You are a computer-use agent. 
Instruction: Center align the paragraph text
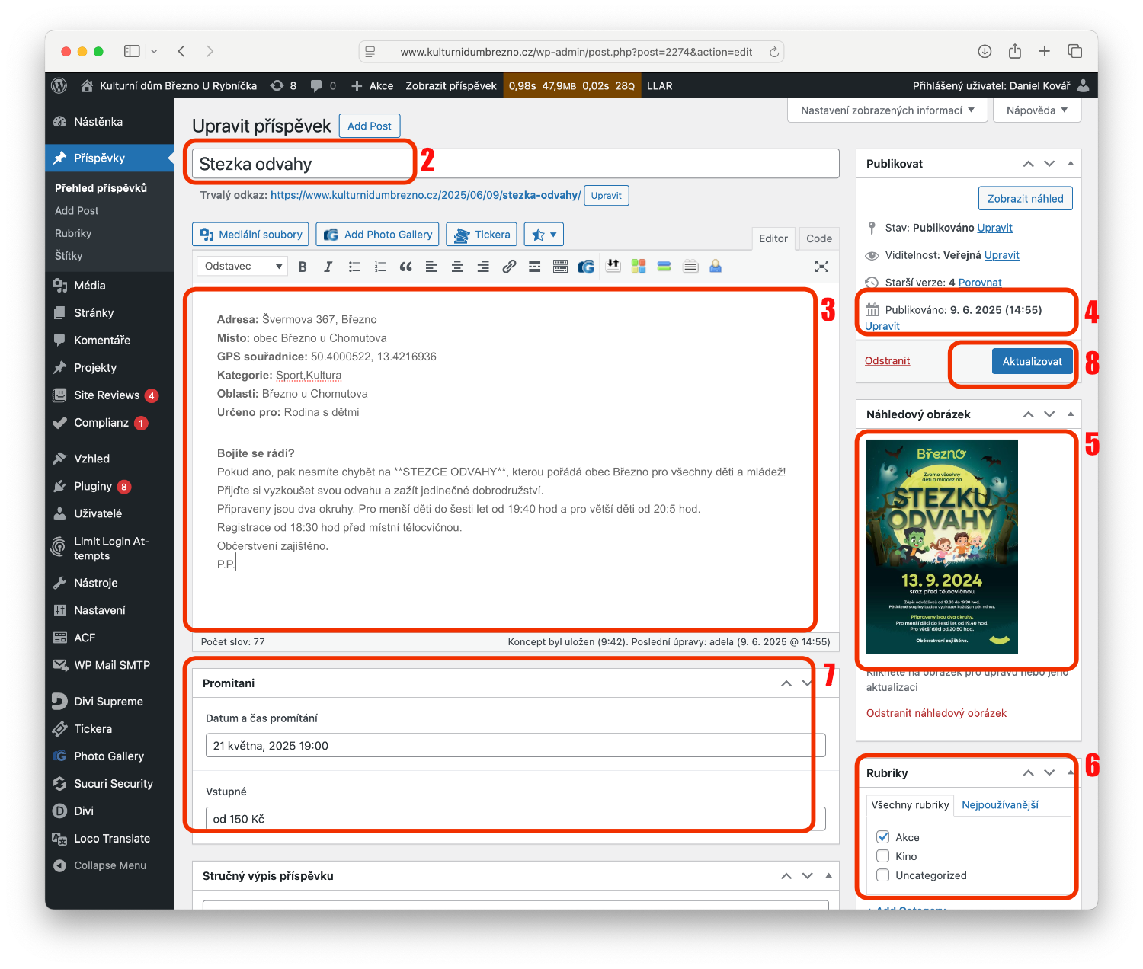pyautogui.click(x=457, y=267)
